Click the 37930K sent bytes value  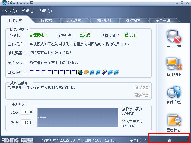(x=128, y=126)
